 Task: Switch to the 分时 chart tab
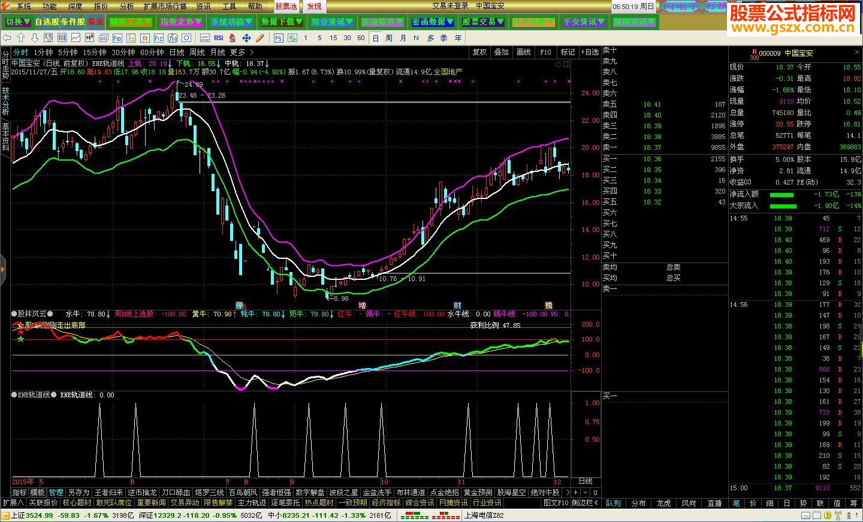(20, 52)
